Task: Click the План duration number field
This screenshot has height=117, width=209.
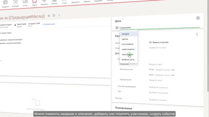Action: click(x=163, y=70)
